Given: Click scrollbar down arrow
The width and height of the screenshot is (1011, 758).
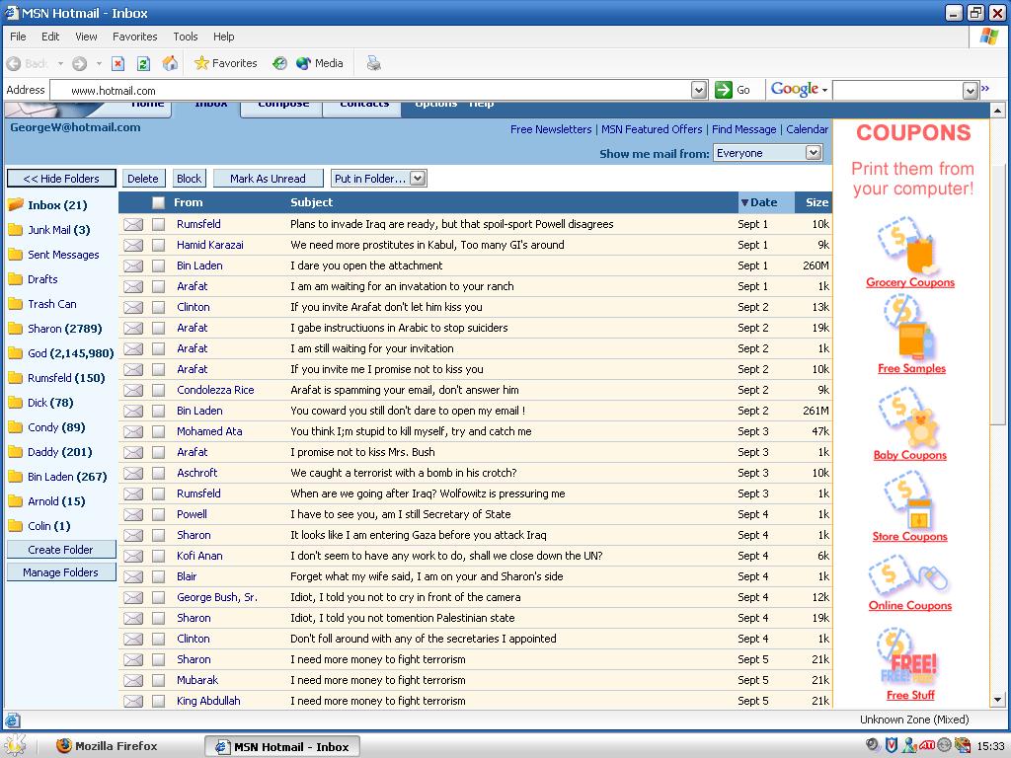Looking at the screenshot, I should point(997,700).
